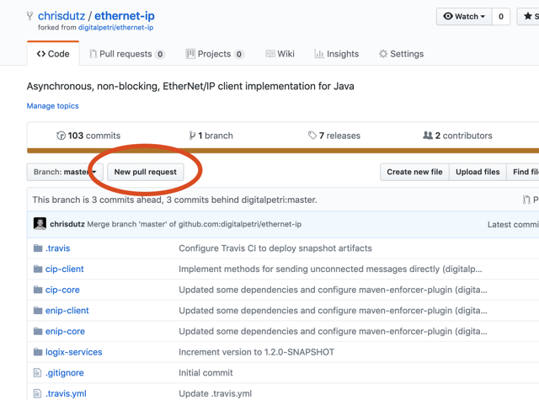Click the fork icon beside chrisdutz
The height and width of the screenshot is (400, 539).
[30, 16]
